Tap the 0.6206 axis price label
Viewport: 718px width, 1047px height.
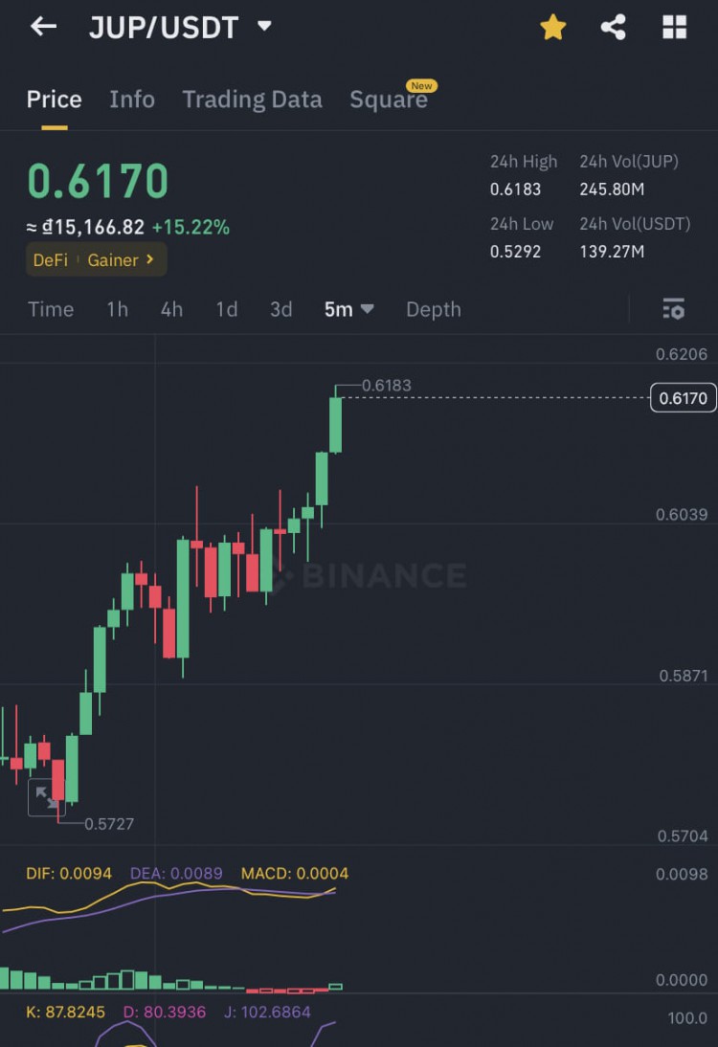[x=682, y=354]
